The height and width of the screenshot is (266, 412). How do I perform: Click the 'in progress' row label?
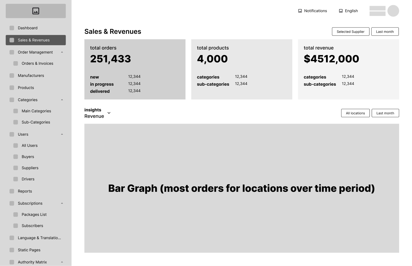tap(102, 84)
